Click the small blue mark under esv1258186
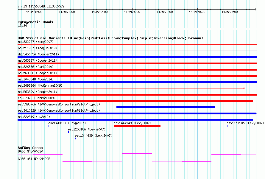The image size is (265, 179). [68, 132]
